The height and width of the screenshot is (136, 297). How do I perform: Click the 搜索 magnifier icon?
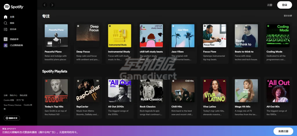6,23
